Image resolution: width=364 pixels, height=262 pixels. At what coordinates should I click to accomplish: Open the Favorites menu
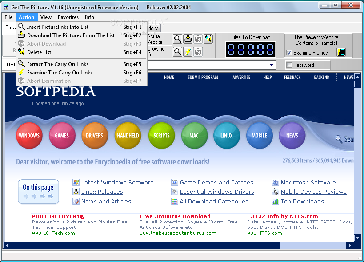[x=68, y=17]
